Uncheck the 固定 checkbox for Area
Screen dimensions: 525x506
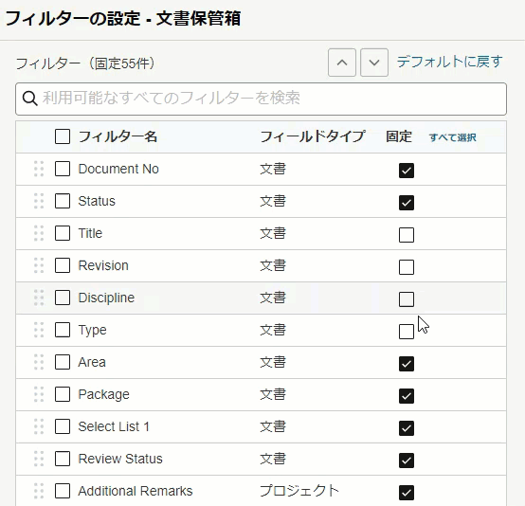(x=407, y=364)
